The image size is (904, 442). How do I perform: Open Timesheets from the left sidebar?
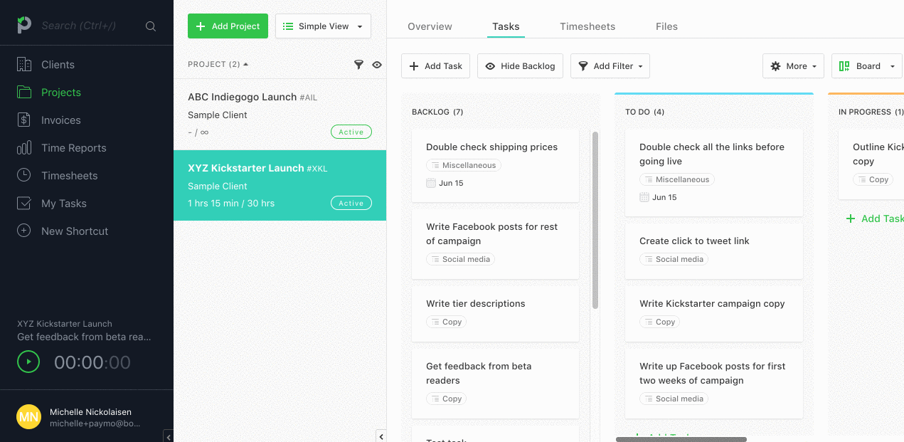(x=69, y=176)
